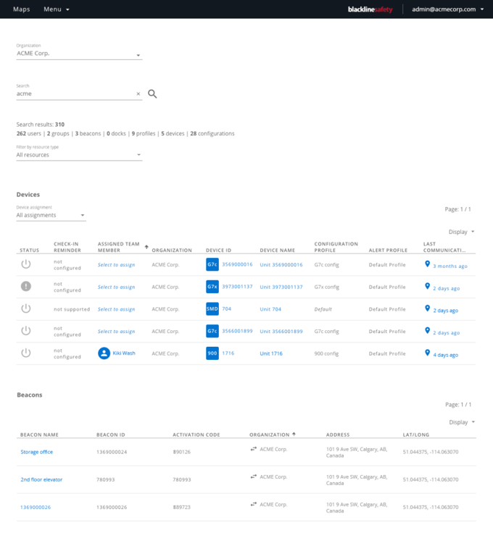Open Filter by resource type dropdown
493x538 pixels.
79,155
